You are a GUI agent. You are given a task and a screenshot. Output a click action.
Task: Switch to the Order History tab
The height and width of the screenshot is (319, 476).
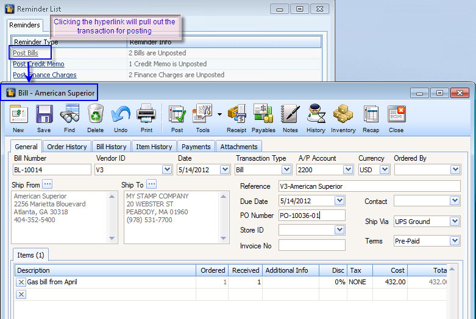click(67, 147)
